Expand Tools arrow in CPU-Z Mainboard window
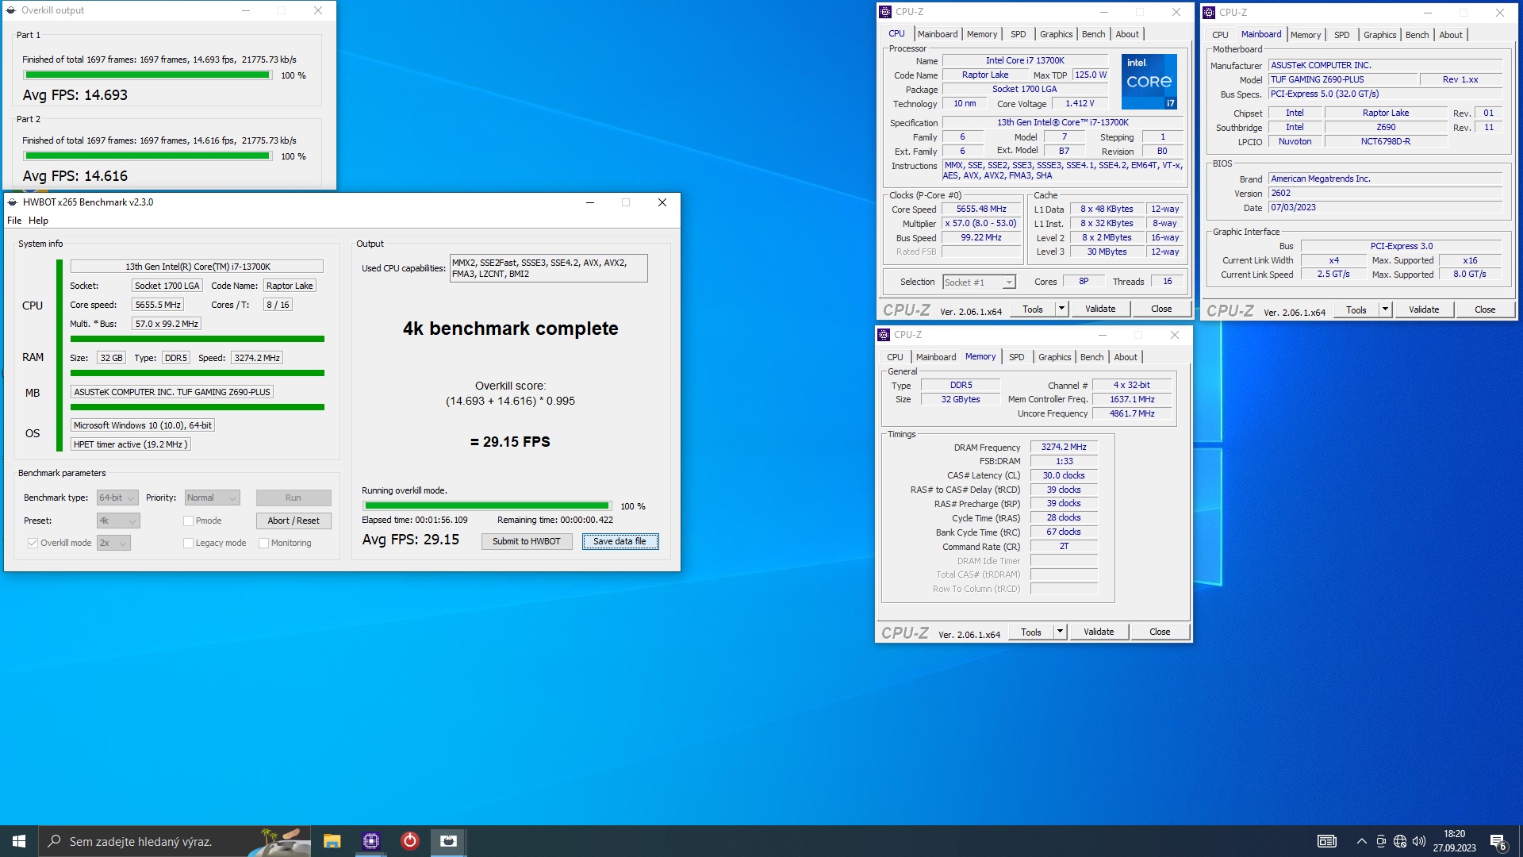Screen dimensions: 1523x857 (1385, 310)
